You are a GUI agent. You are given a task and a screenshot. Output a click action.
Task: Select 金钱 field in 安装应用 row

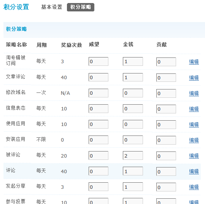(x=133, y=140)
